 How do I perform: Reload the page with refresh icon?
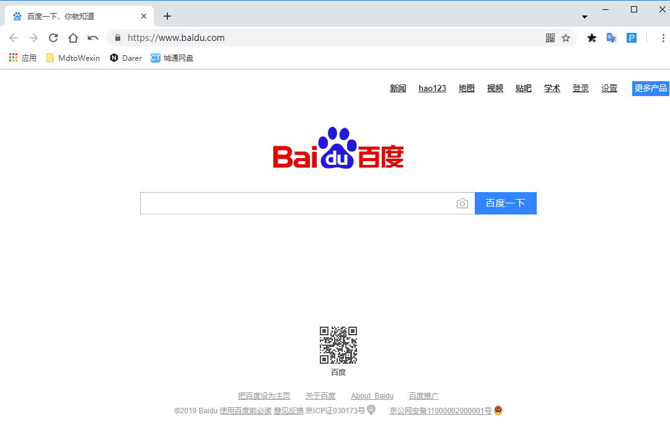coord(53,38)
